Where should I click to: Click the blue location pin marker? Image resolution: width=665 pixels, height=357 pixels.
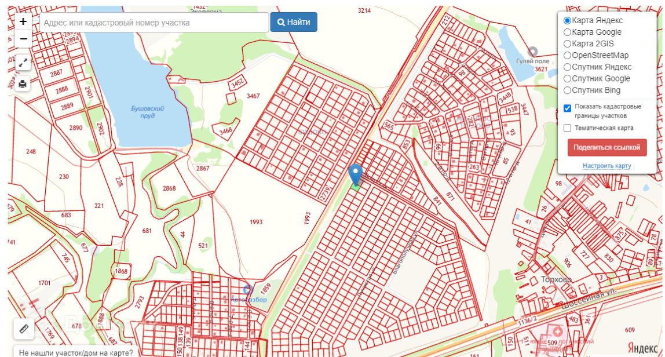click(x=356, y=174)
